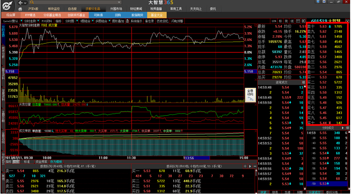Toggle the 标 marker button

[x=280, y=21]
